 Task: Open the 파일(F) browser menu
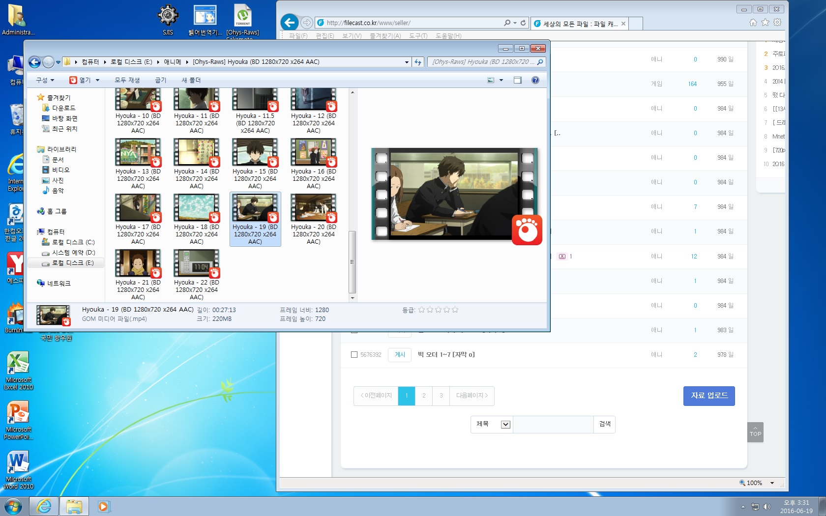298,36
